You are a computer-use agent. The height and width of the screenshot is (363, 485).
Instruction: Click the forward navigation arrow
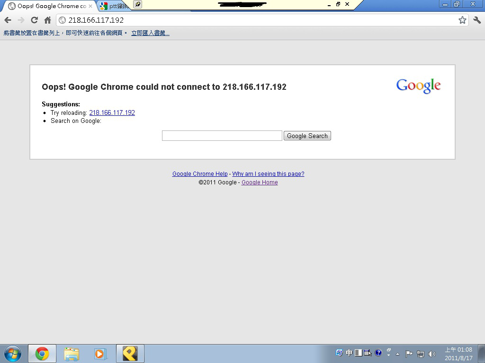pos(21,20)
